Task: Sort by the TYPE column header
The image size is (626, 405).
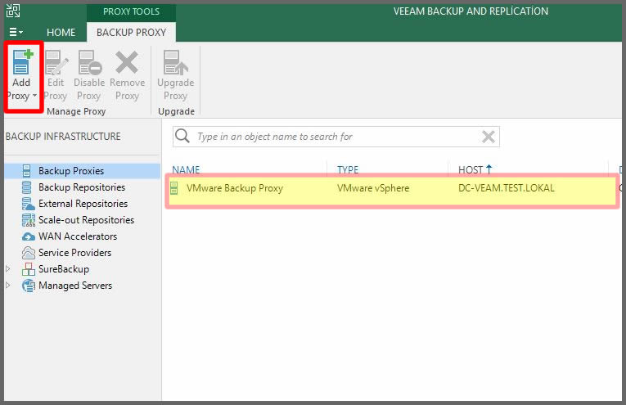Action: point(348,169)
